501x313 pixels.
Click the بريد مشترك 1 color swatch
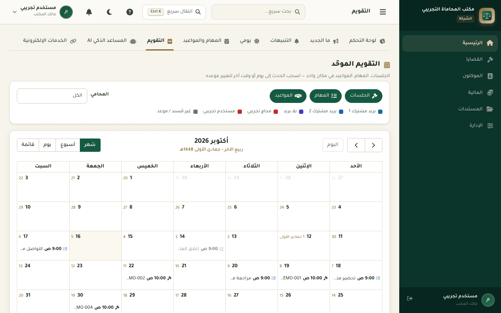tap(380, 112)
